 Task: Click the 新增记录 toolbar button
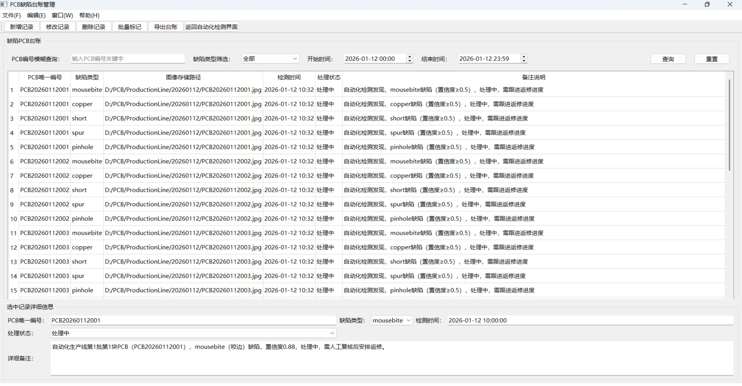pos(22,27)
